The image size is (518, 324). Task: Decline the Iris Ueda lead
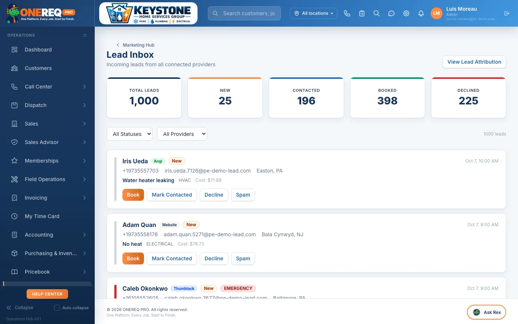pyautogui.click(x=214, y=195)
